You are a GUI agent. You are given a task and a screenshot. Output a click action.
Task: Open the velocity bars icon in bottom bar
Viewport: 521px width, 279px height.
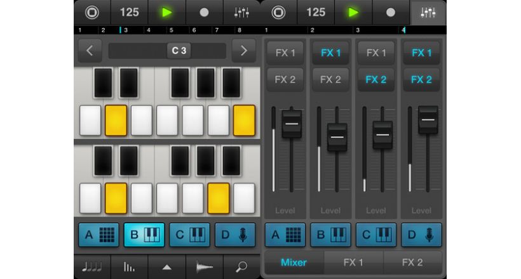point(129,267)
